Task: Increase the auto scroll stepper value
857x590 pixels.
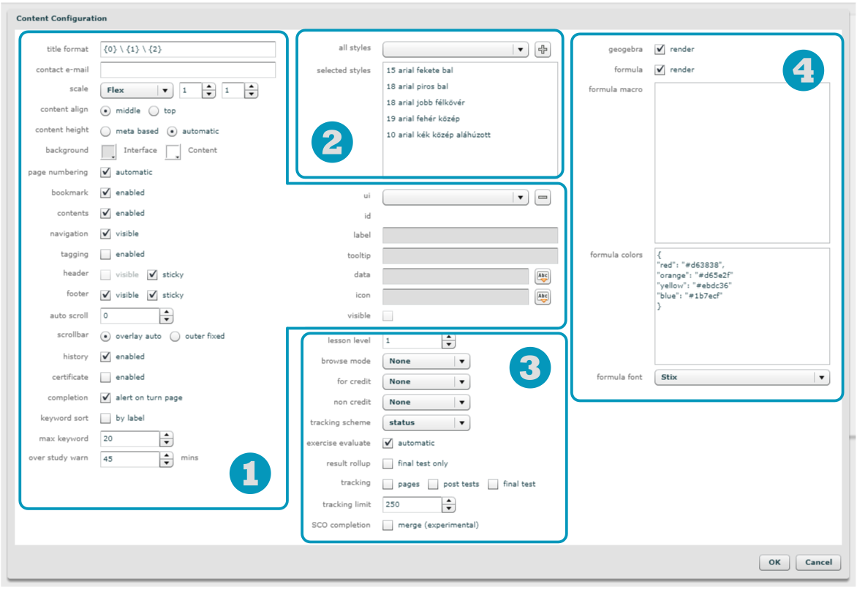Action: tap(167, 313)
